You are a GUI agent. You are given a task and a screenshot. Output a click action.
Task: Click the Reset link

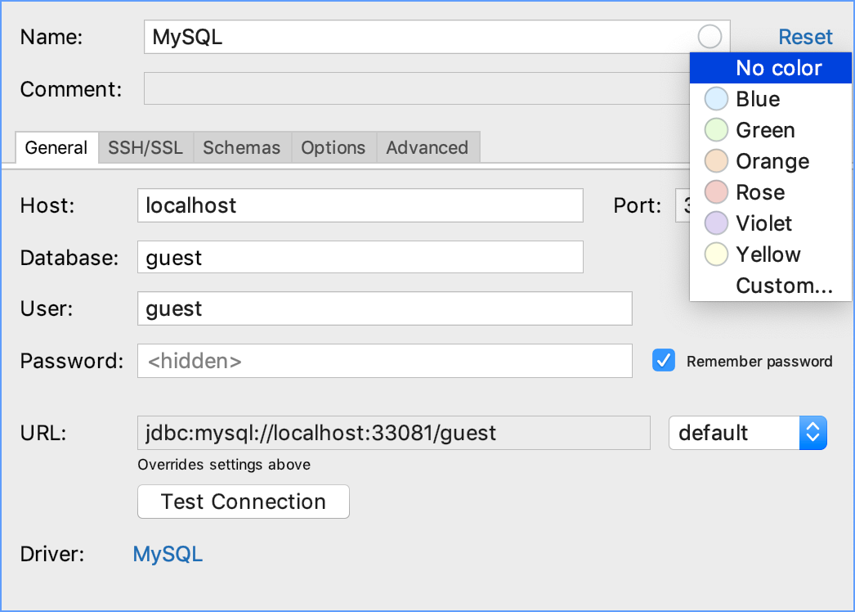[805, 37]
